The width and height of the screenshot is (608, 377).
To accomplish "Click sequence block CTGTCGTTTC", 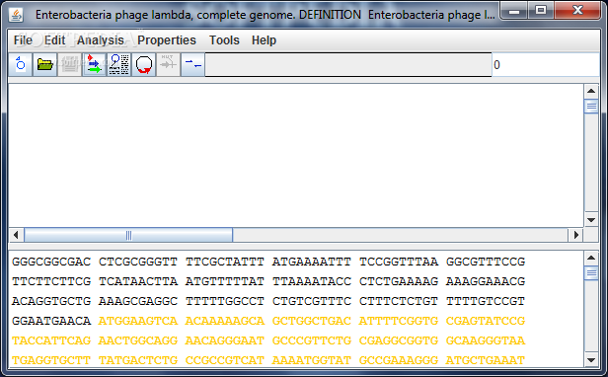I will point(312,301).
